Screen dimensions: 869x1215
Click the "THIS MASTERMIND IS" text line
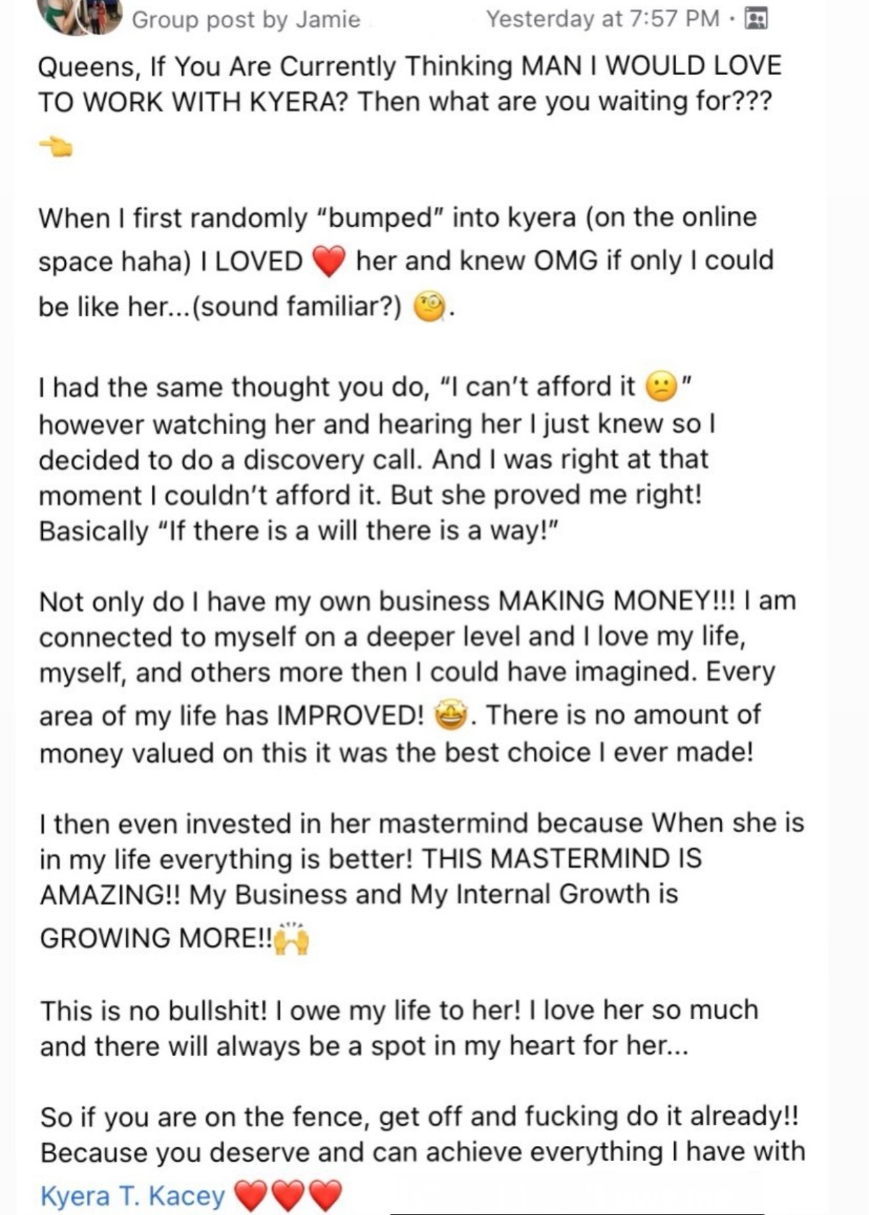click(x=562, y=859)
